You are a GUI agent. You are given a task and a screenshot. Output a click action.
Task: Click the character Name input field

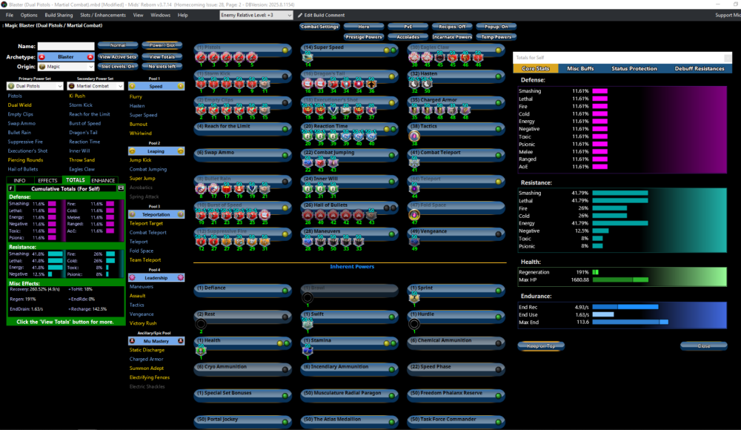65,46
